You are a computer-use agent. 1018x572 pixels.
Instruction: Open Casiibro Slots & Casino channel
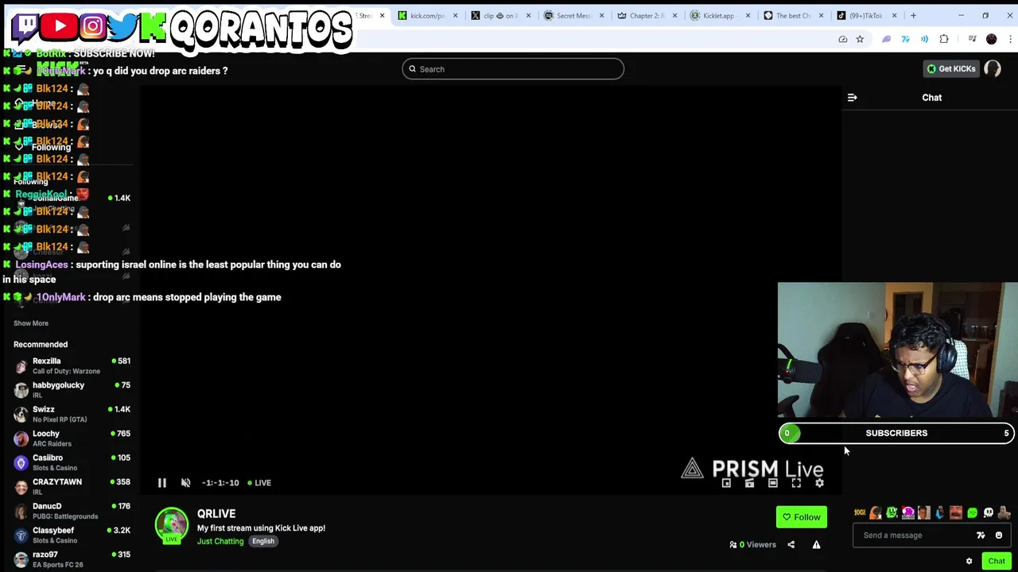(x=72, y=462)
